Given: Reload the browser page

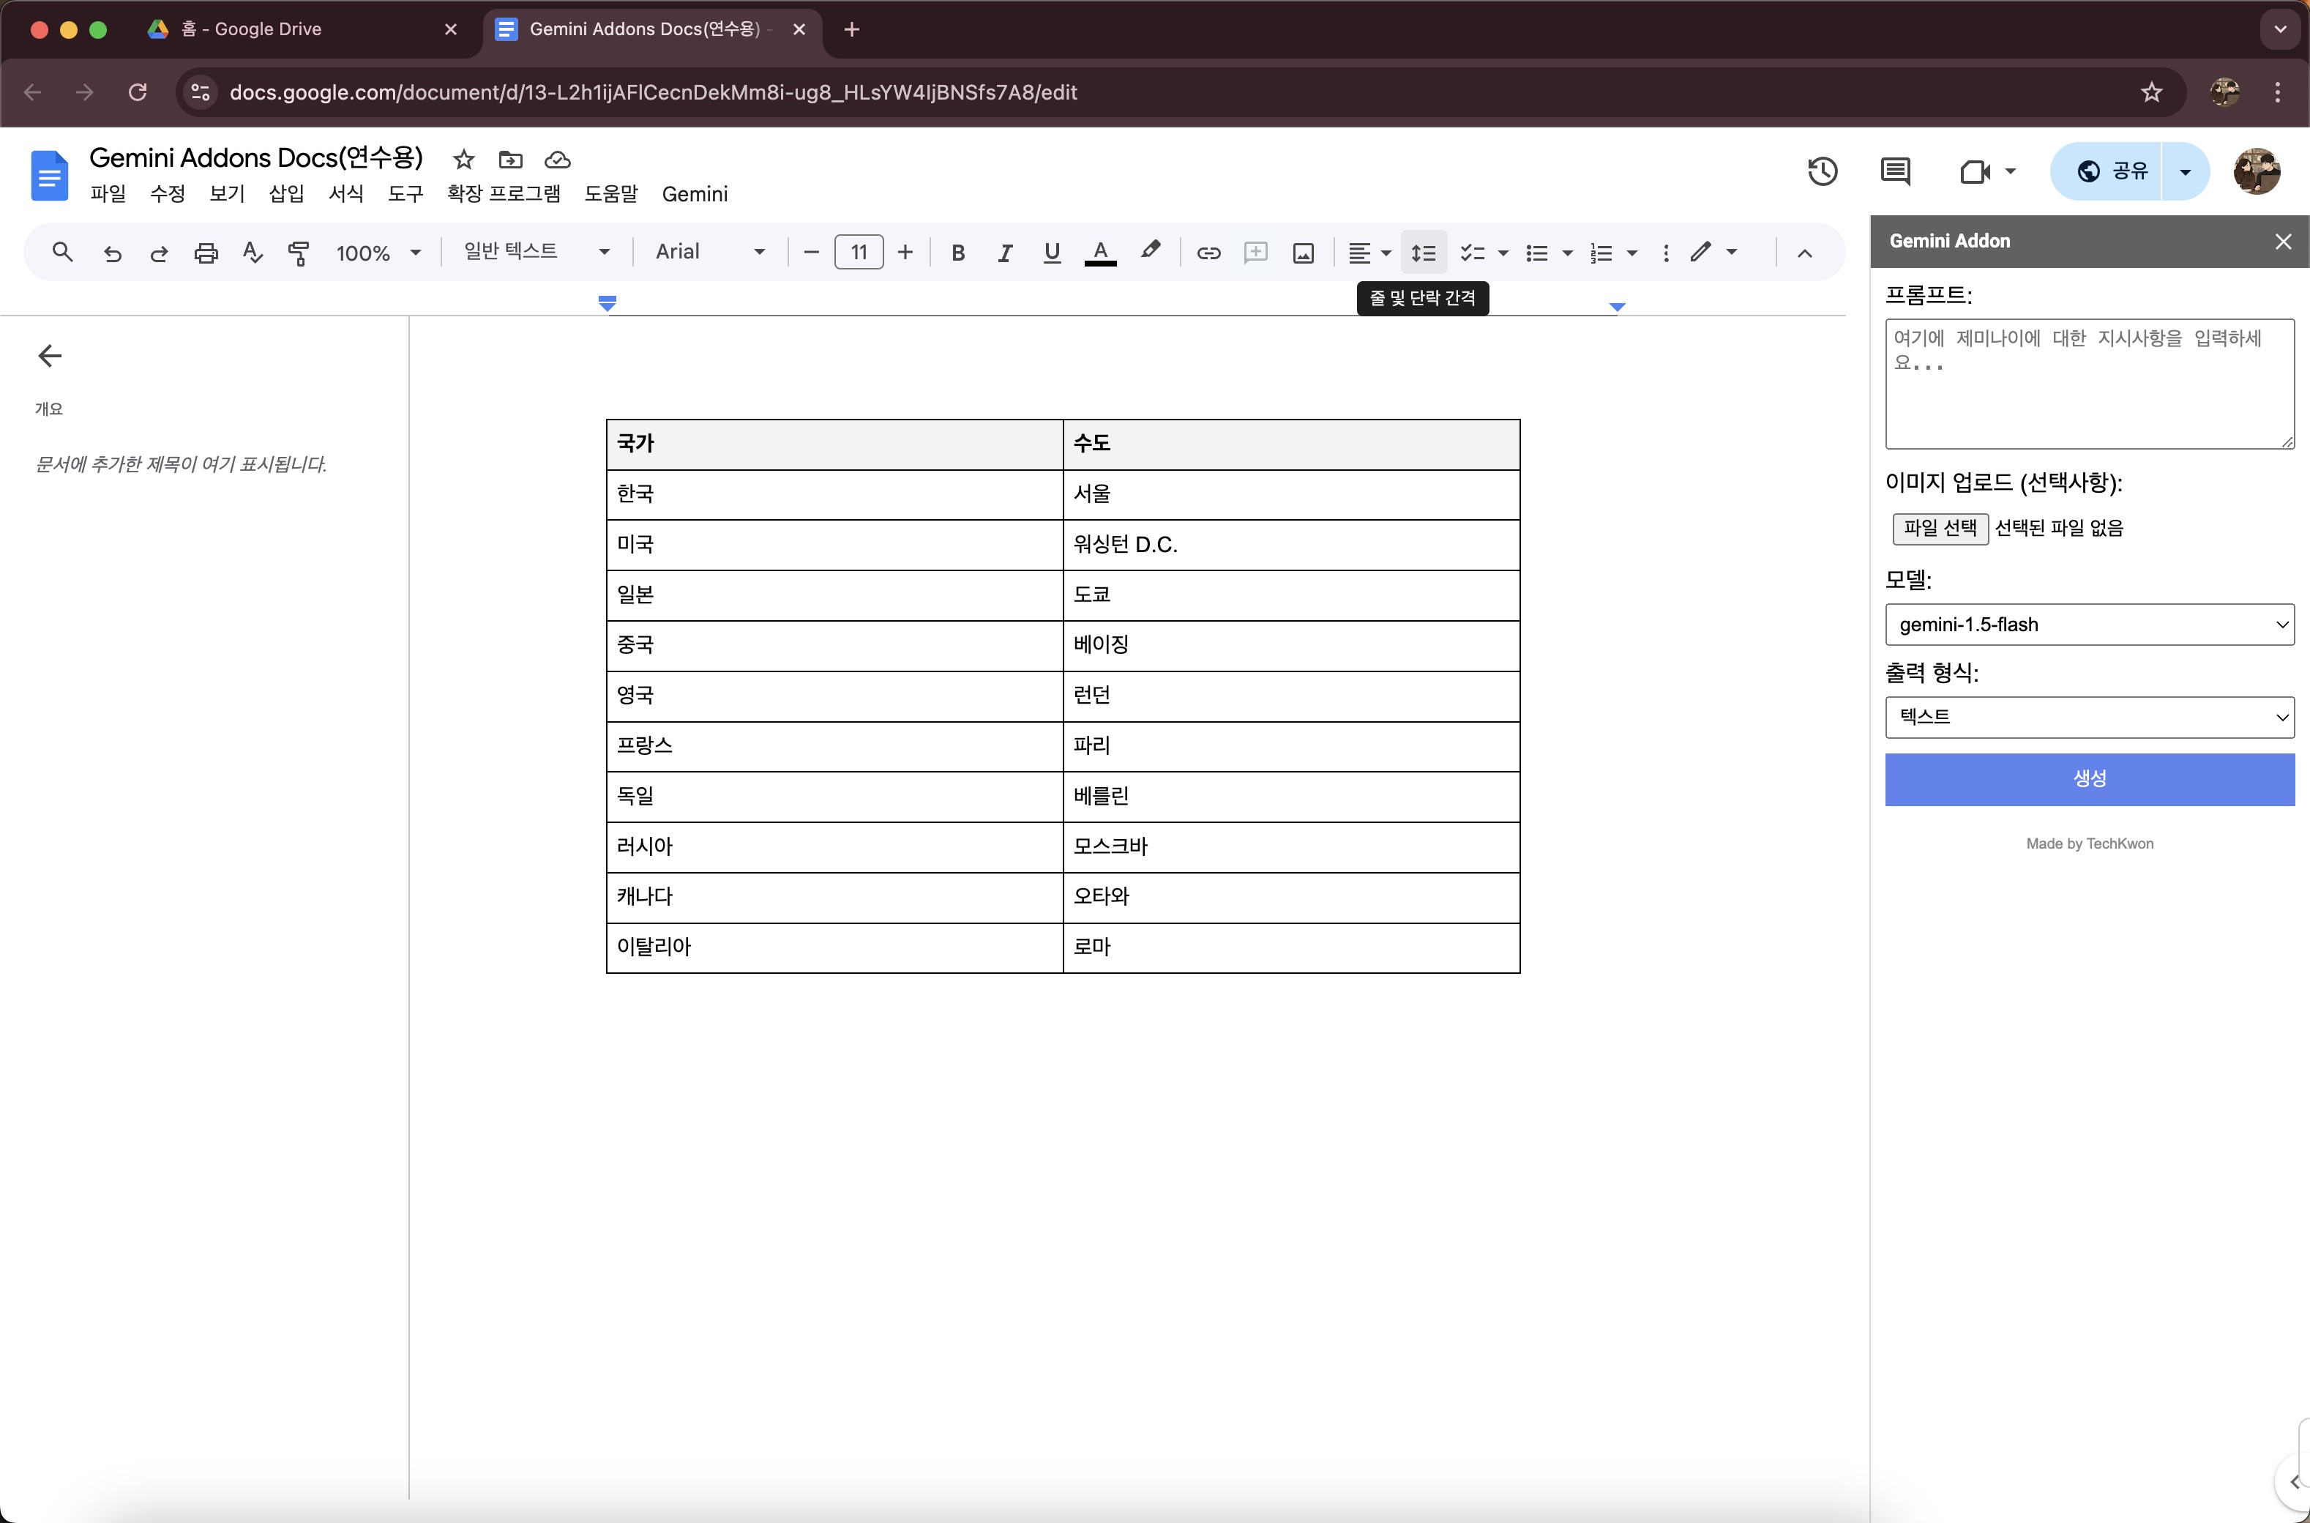Looking at the screenshot, I should tap(138, 92).
